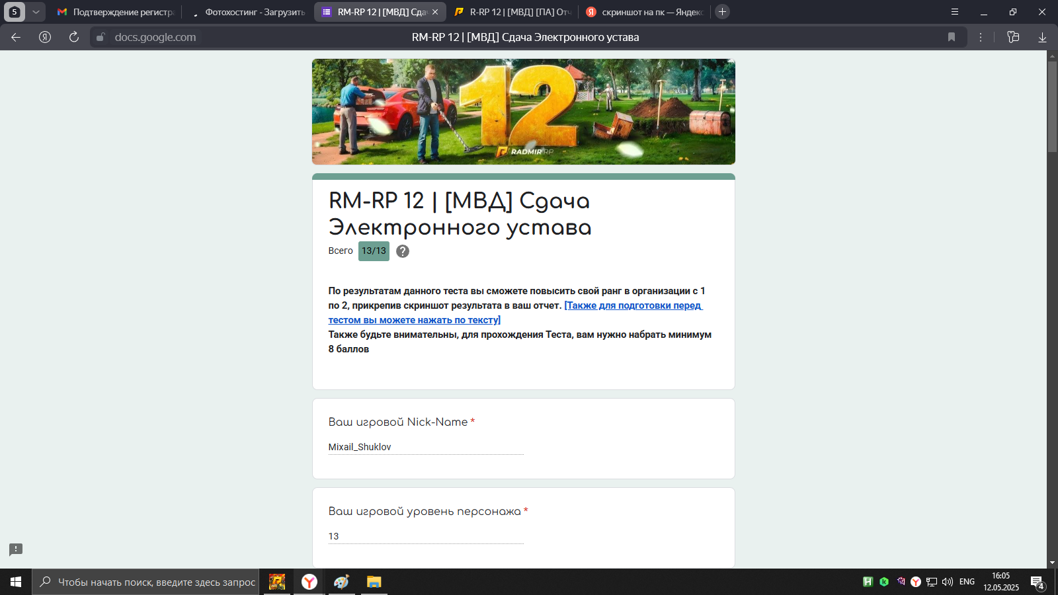Open the Yandex Browser taskbar icon

(x=309, y=582)
